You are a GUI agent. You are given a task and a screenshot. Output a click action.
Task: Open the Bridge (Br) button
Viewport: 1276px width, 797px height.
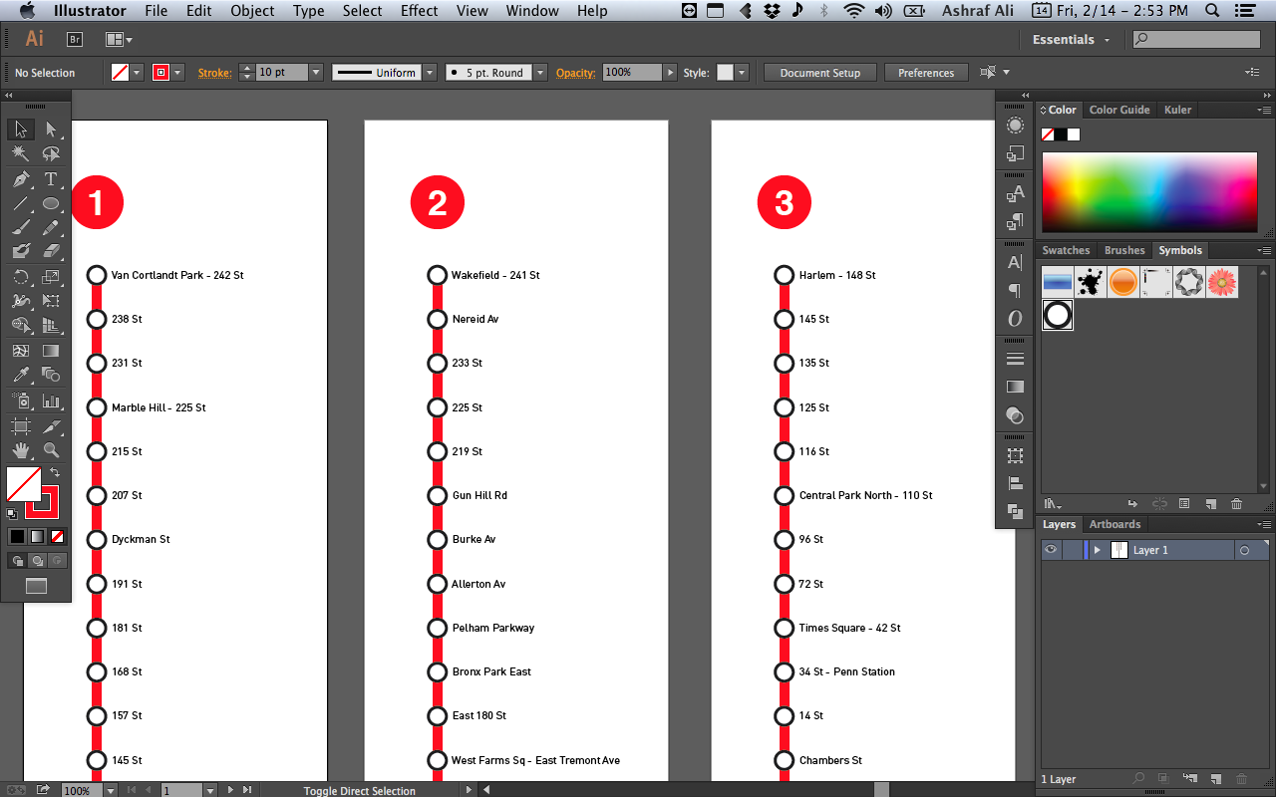tap(75, 39)
